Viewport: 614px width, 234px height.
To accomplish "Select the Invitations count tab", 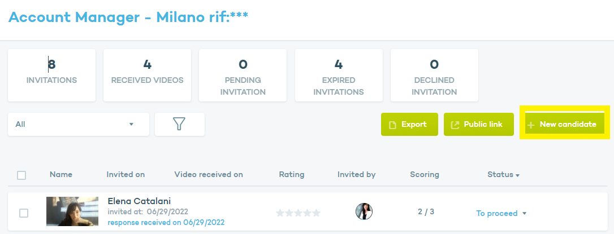I will click(51, 75).
